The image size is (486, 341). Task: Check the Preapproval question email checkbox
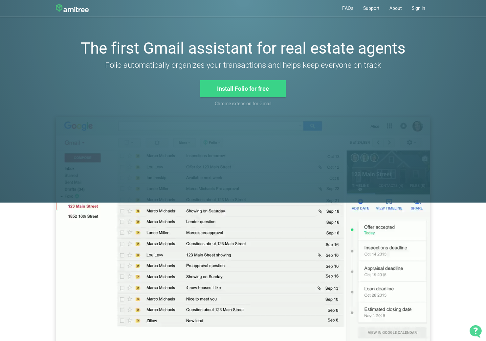coord(122,266)
